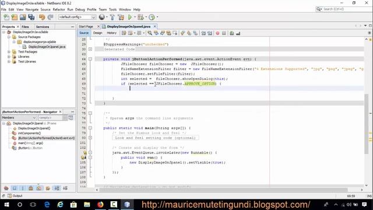Click the New Project toolbar icon

click(x=15, y=17)
